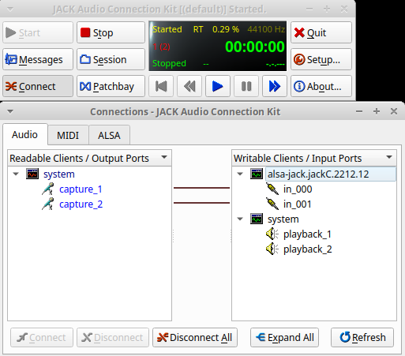Click Expand All in Connections window
Image resolution: width=405 pixels, height=356 pixels.
point(284,337)
